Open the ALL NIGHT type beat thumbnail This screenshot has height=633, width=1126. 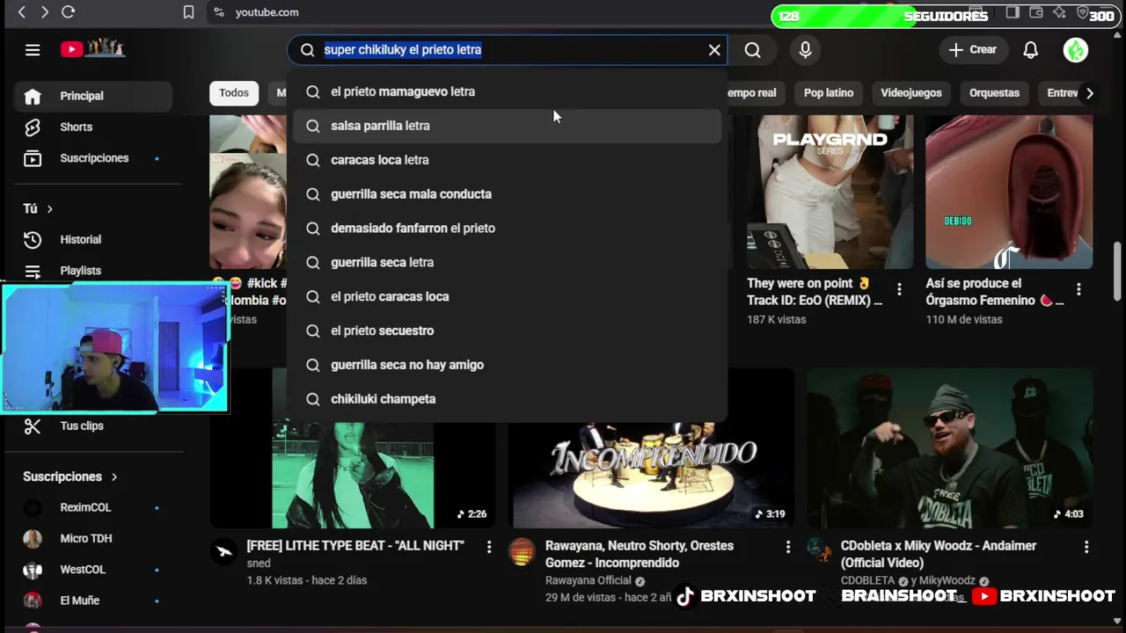352,476
